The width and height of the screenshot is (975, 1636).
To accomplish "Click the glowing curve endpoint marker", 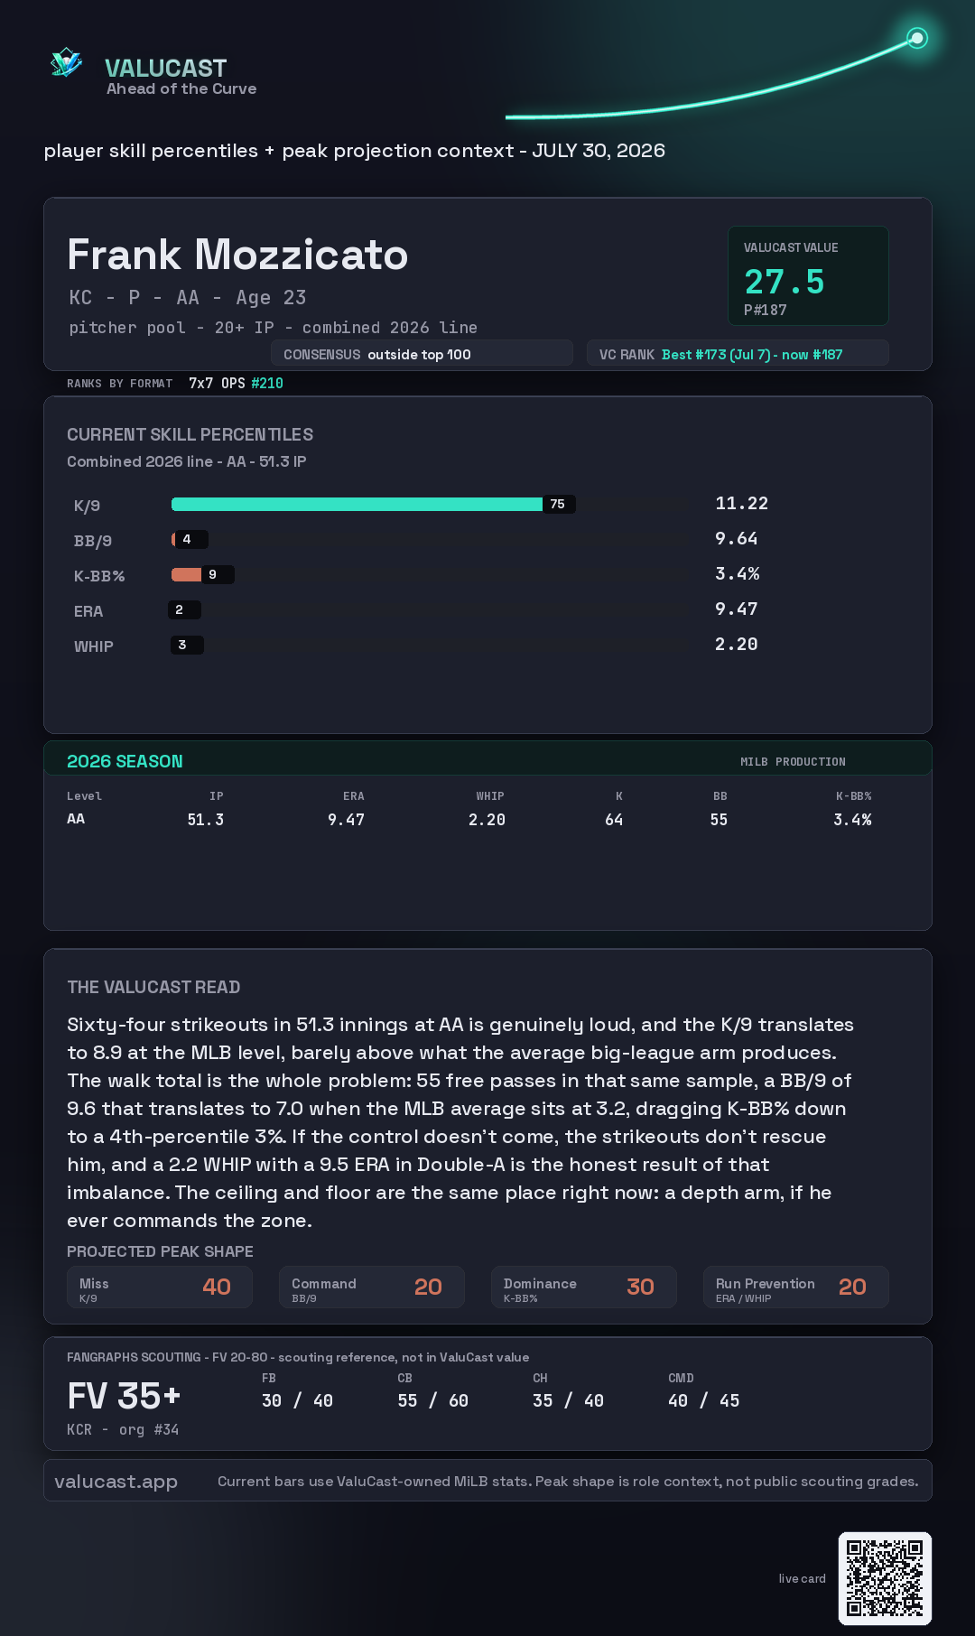I will pyautogui.click(x=917, y=38).
